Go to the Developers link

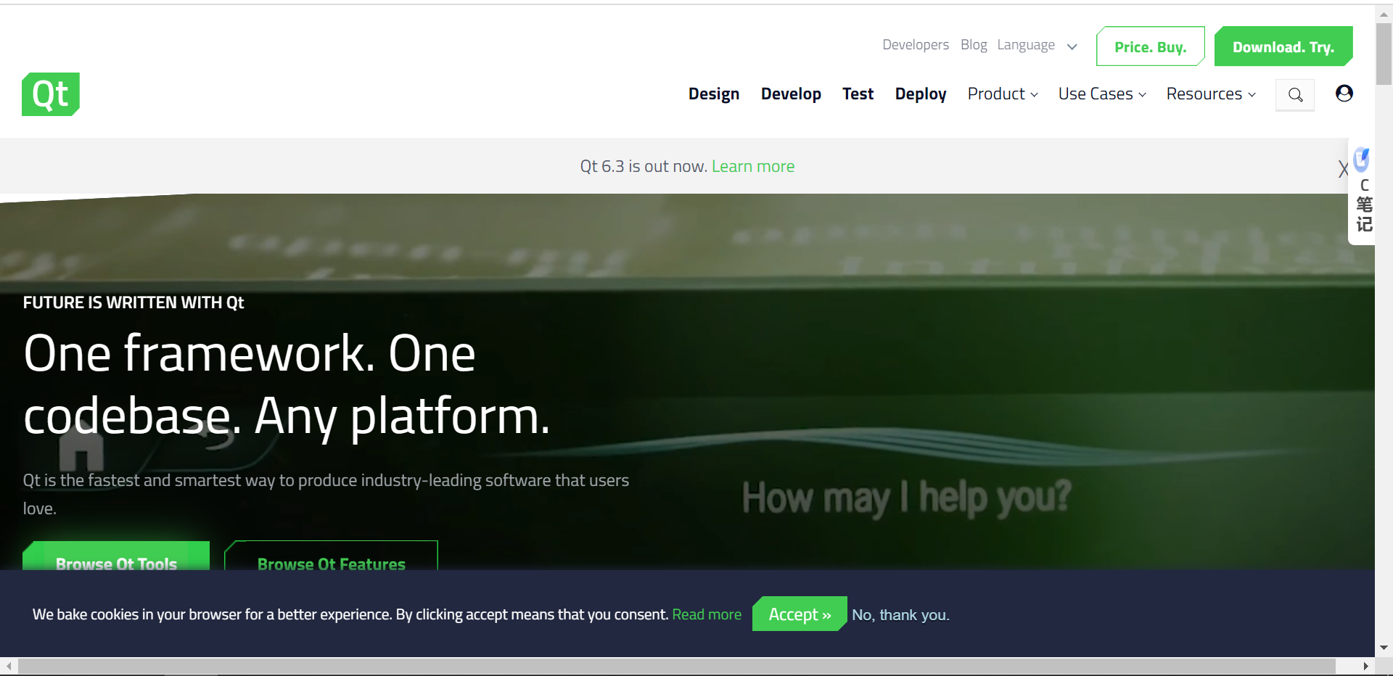point(916,45)
